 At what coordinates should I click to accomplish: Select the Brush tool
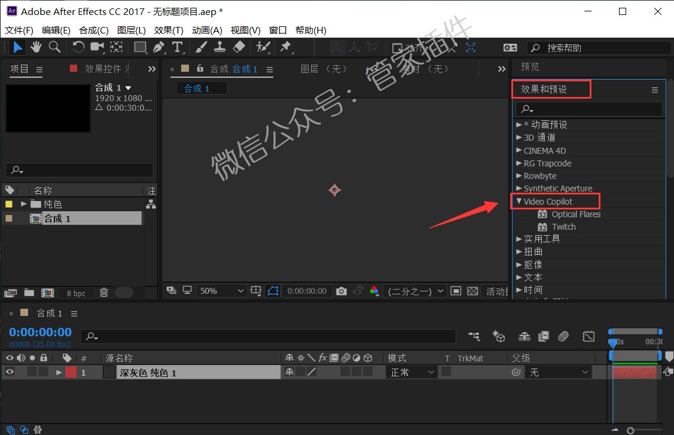[201, 47]
